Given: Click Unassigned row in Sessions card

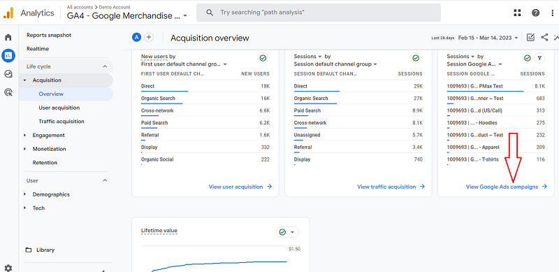Looking at the screenshot, I should pyautogui.click(x=358, y=135).
